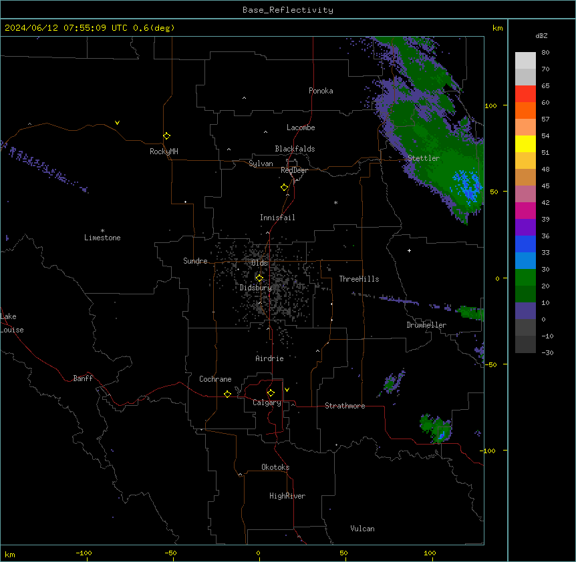
Task: Click the yellow diamond marker above RockyMH
Action: (x=167, y=136)
